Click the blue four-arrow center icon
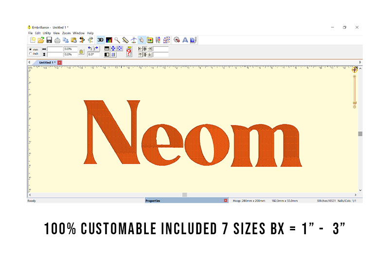Screen dimensions: 389x259 point(113,48)
